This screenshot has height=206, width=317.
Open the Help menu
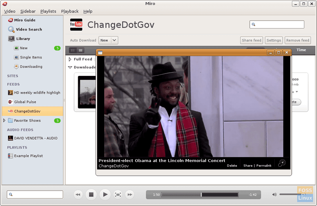88,12
